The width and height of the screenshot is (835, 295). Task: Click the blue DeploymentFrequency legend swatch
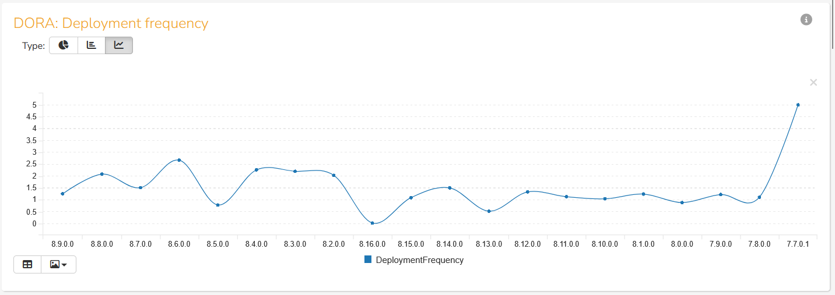[x=368, y=260]
